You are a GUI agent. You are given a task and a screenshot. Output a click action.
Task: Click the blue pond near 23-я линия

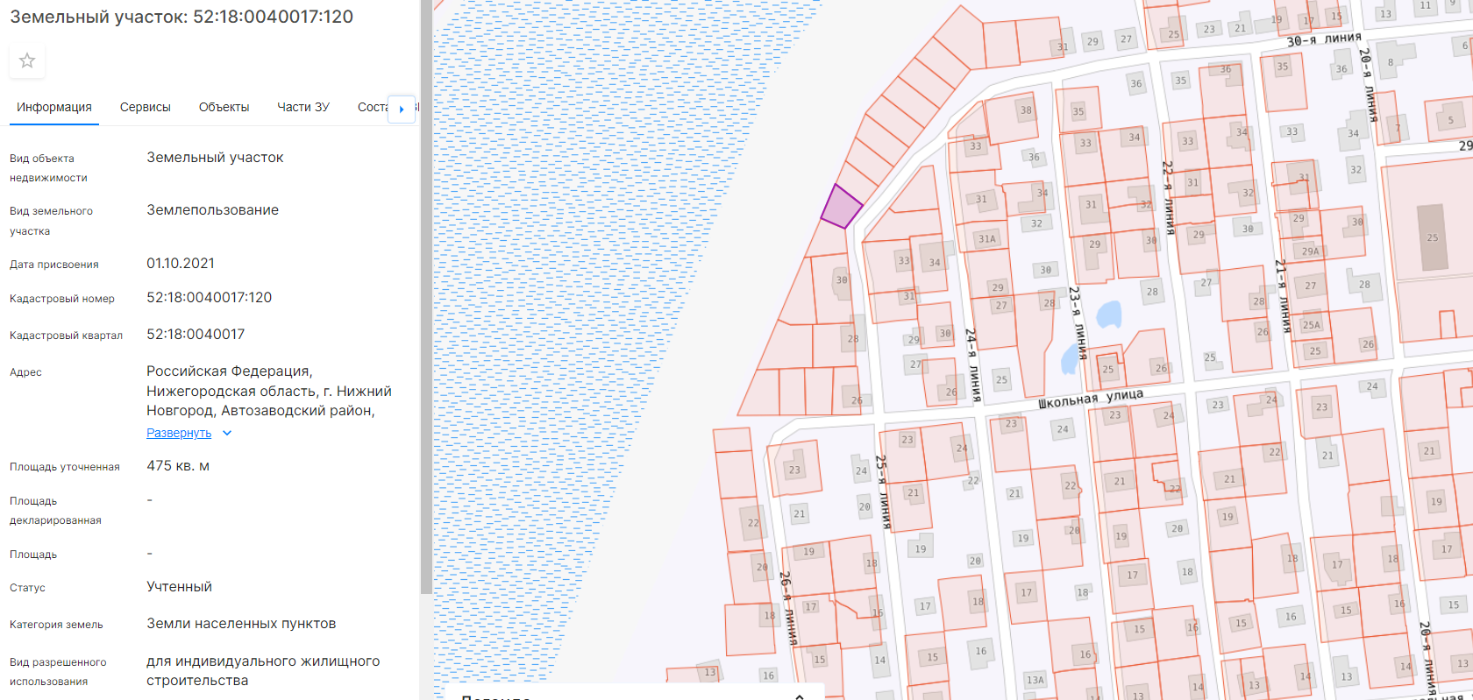(1109, 314)
